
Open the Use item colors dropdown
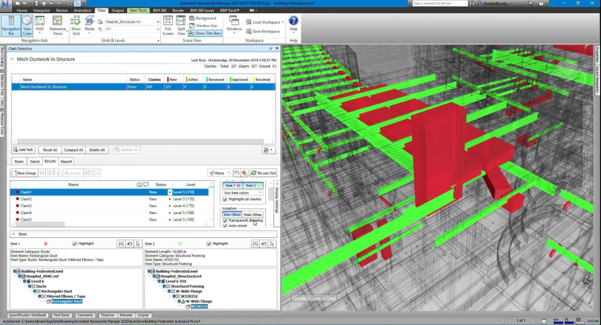click(x=243, y=193)
